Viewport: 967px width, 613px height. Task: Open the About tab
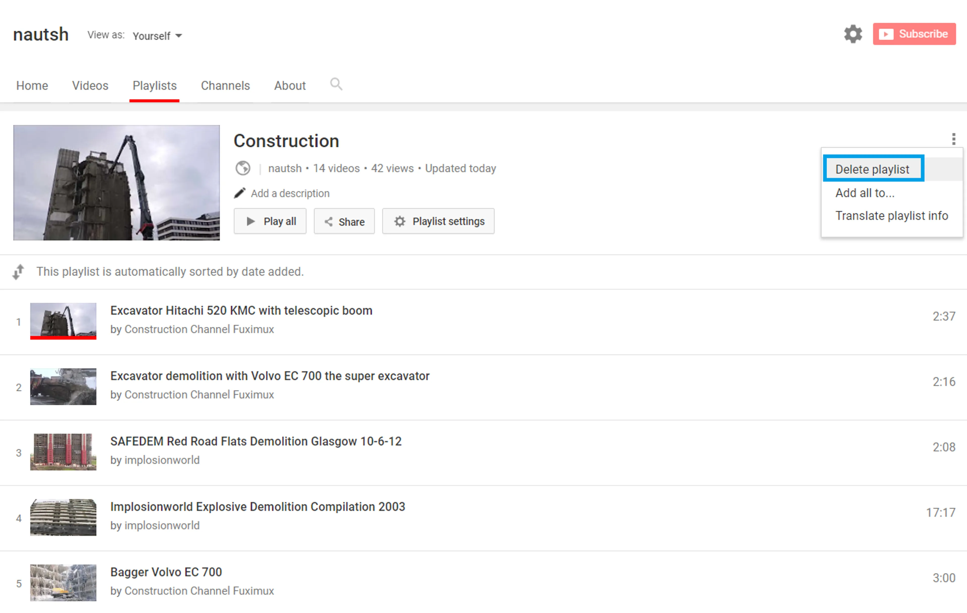290,86
